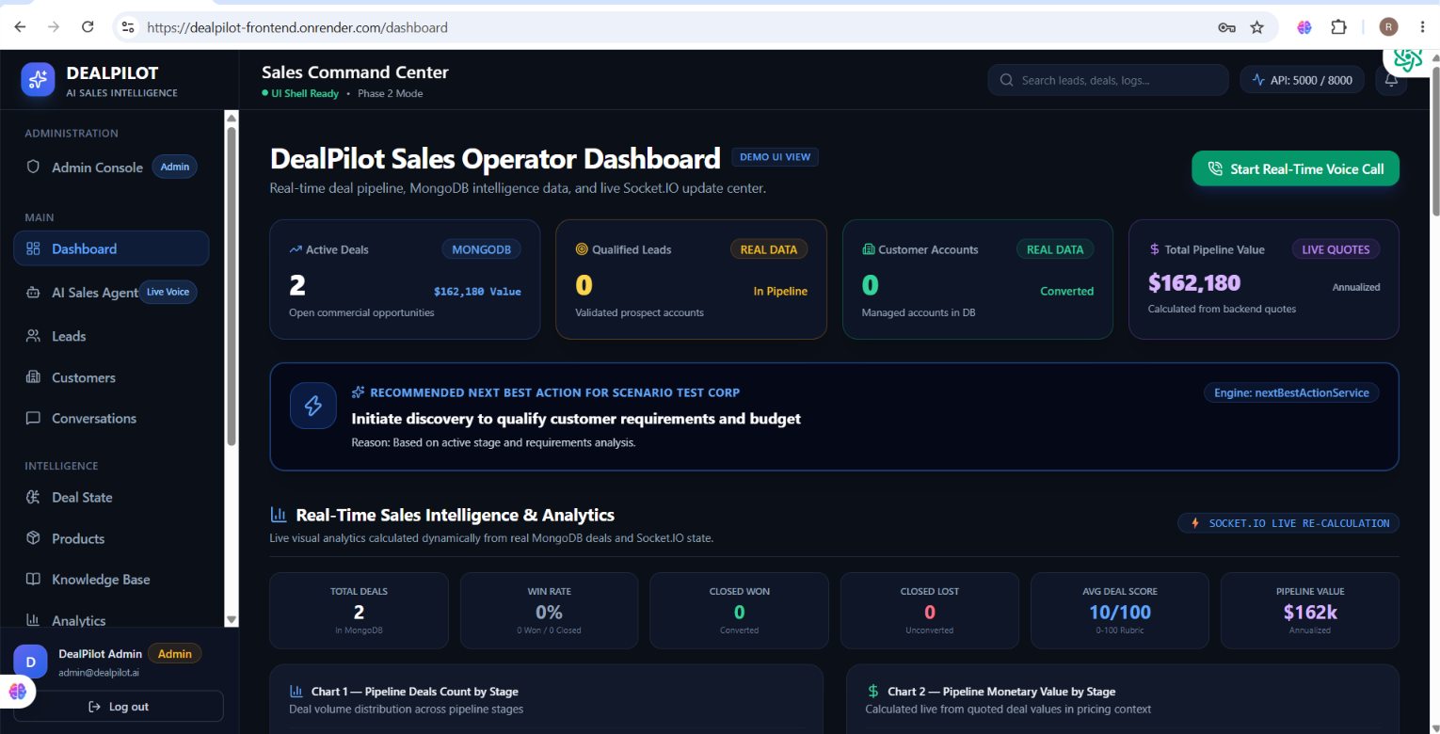Open site information in address bar
Screen dimensions: 1440x734
point(128,27)
